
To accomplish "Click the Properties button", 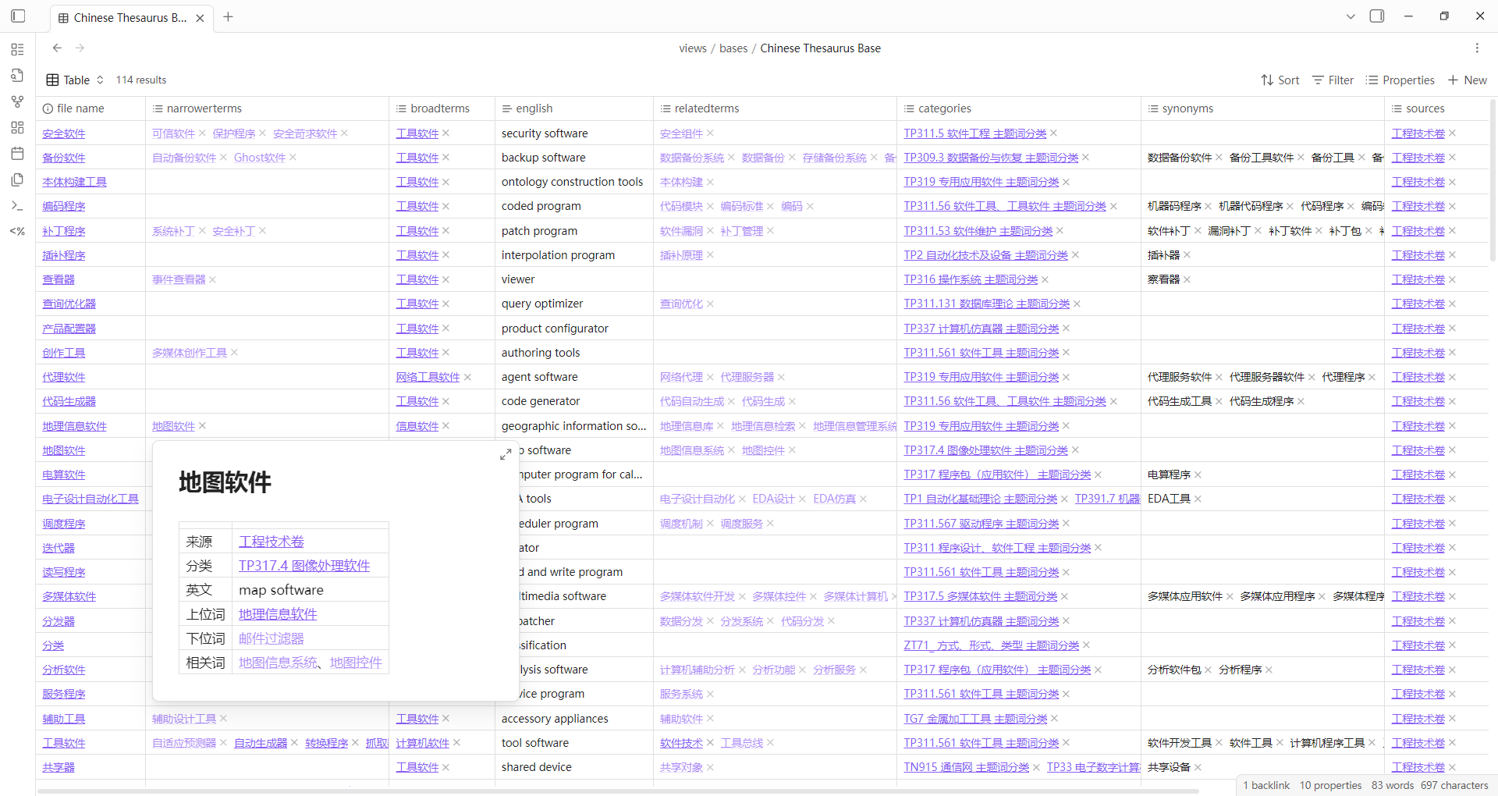I will coord(1400,80).
